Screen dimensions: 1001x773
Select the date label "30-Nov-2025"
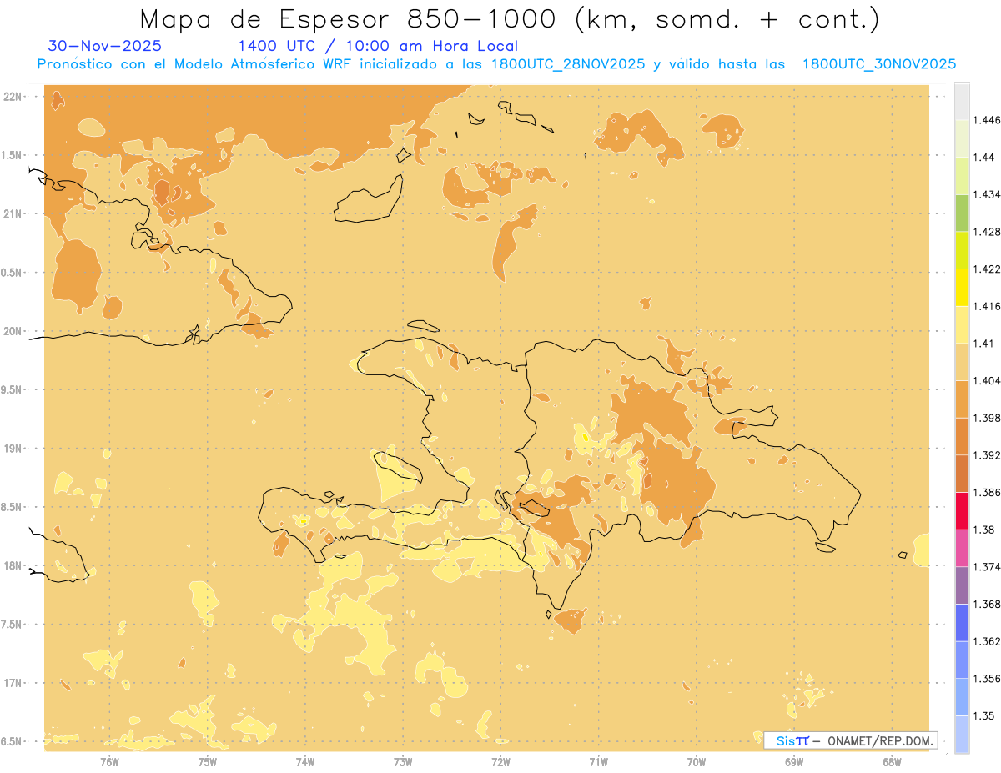click(x=105, y=47)
